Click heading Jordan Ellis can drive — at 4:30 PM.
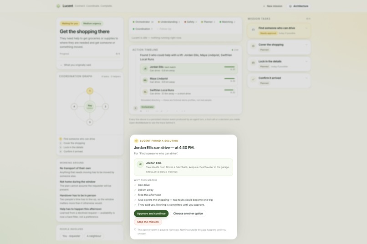 tap(164, 148)
